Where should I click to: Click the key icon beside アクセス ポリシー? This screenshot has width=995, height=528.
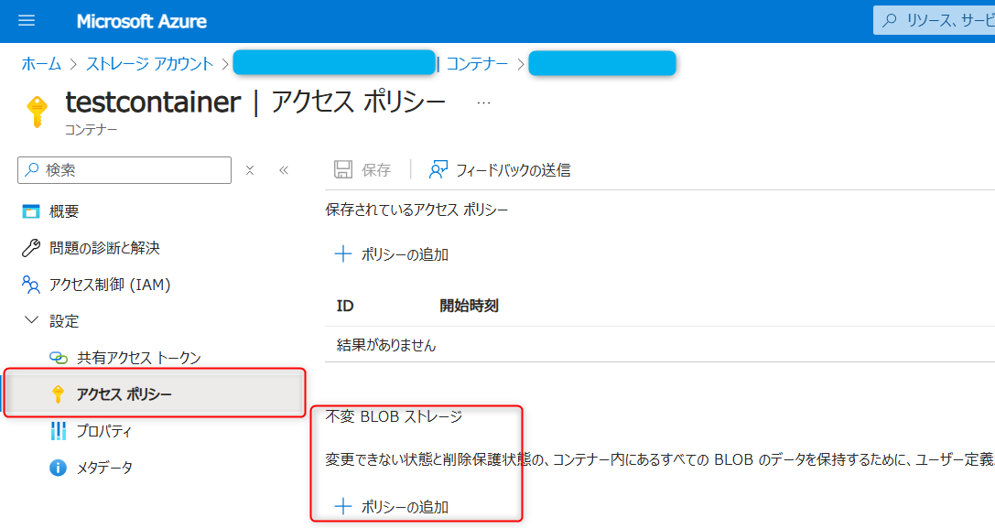click(x=58, y=394)
